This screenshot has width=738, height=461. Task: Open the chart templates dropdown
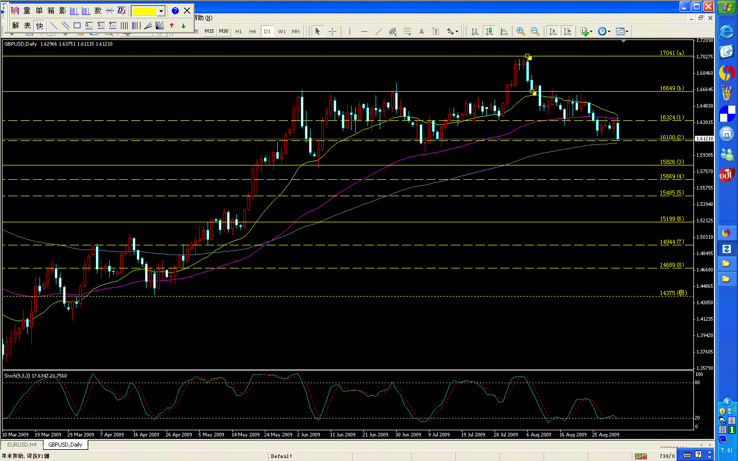pyautogui.click(x=622, y=31)
